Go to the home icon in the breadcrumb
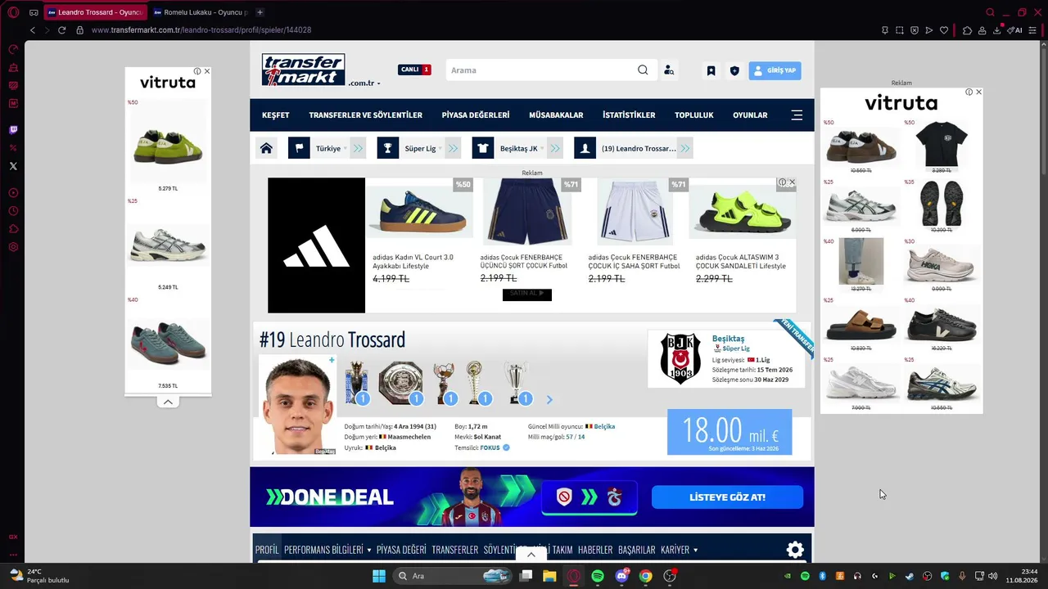The image size is (1048, 589). pos(266,149)
